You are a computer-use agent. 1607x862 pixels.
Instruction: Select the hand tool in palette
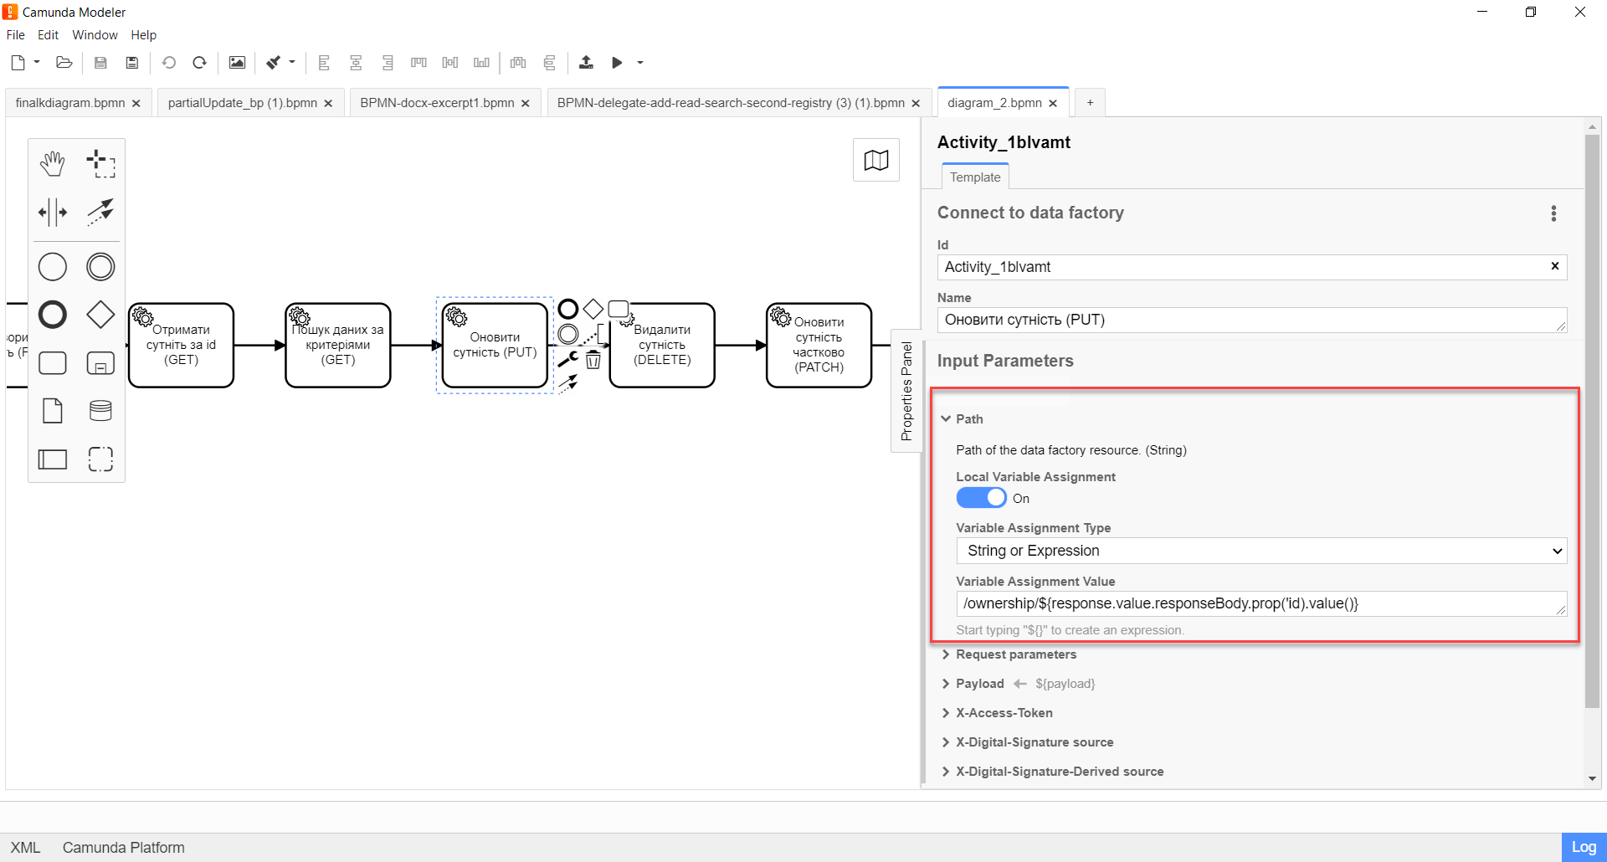[x=53, y=163]
